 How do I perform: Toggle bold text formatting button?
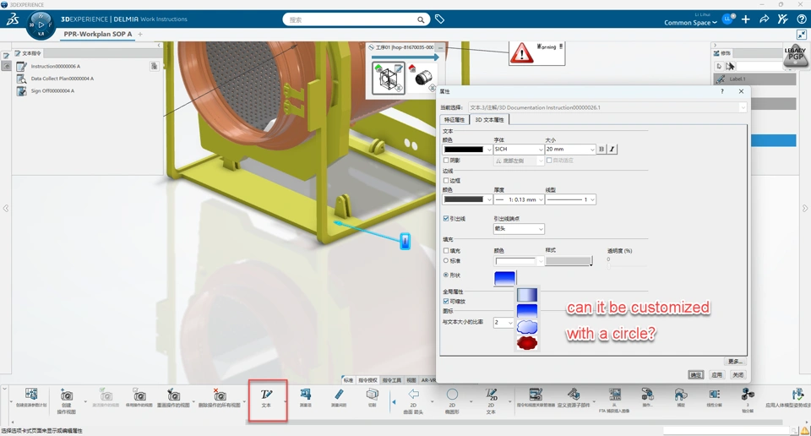pyautogui.click(x=601, y=149)
